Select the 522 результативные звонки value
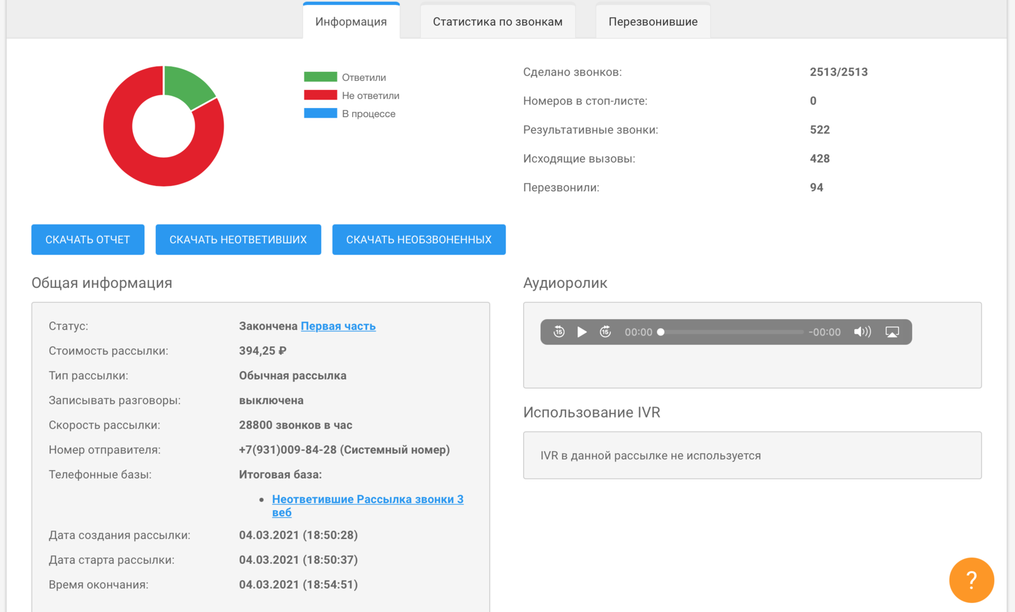1015x612 pixels. click(820, 130)
